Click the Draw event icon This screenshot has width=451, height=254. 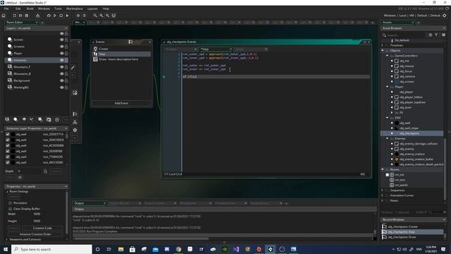pos(96,59)
